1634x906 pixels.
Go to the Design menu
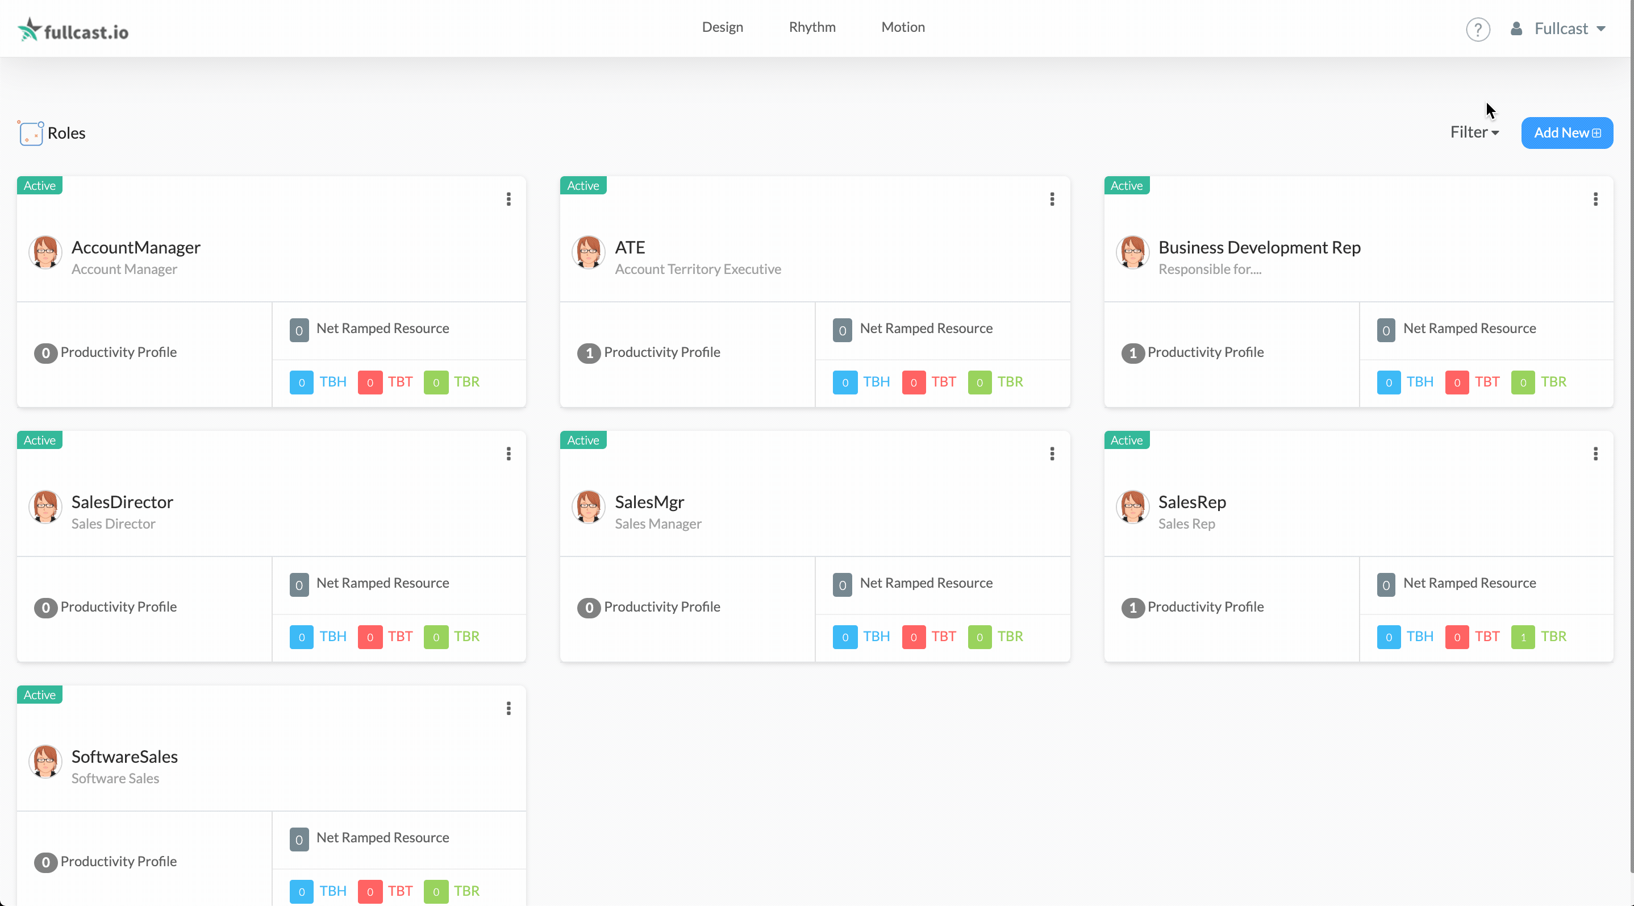(722, 27)
